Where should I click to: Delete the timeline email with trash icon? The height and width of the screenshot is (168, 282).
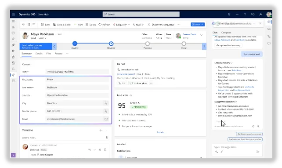pyautogui.click(x=105, y=150)
